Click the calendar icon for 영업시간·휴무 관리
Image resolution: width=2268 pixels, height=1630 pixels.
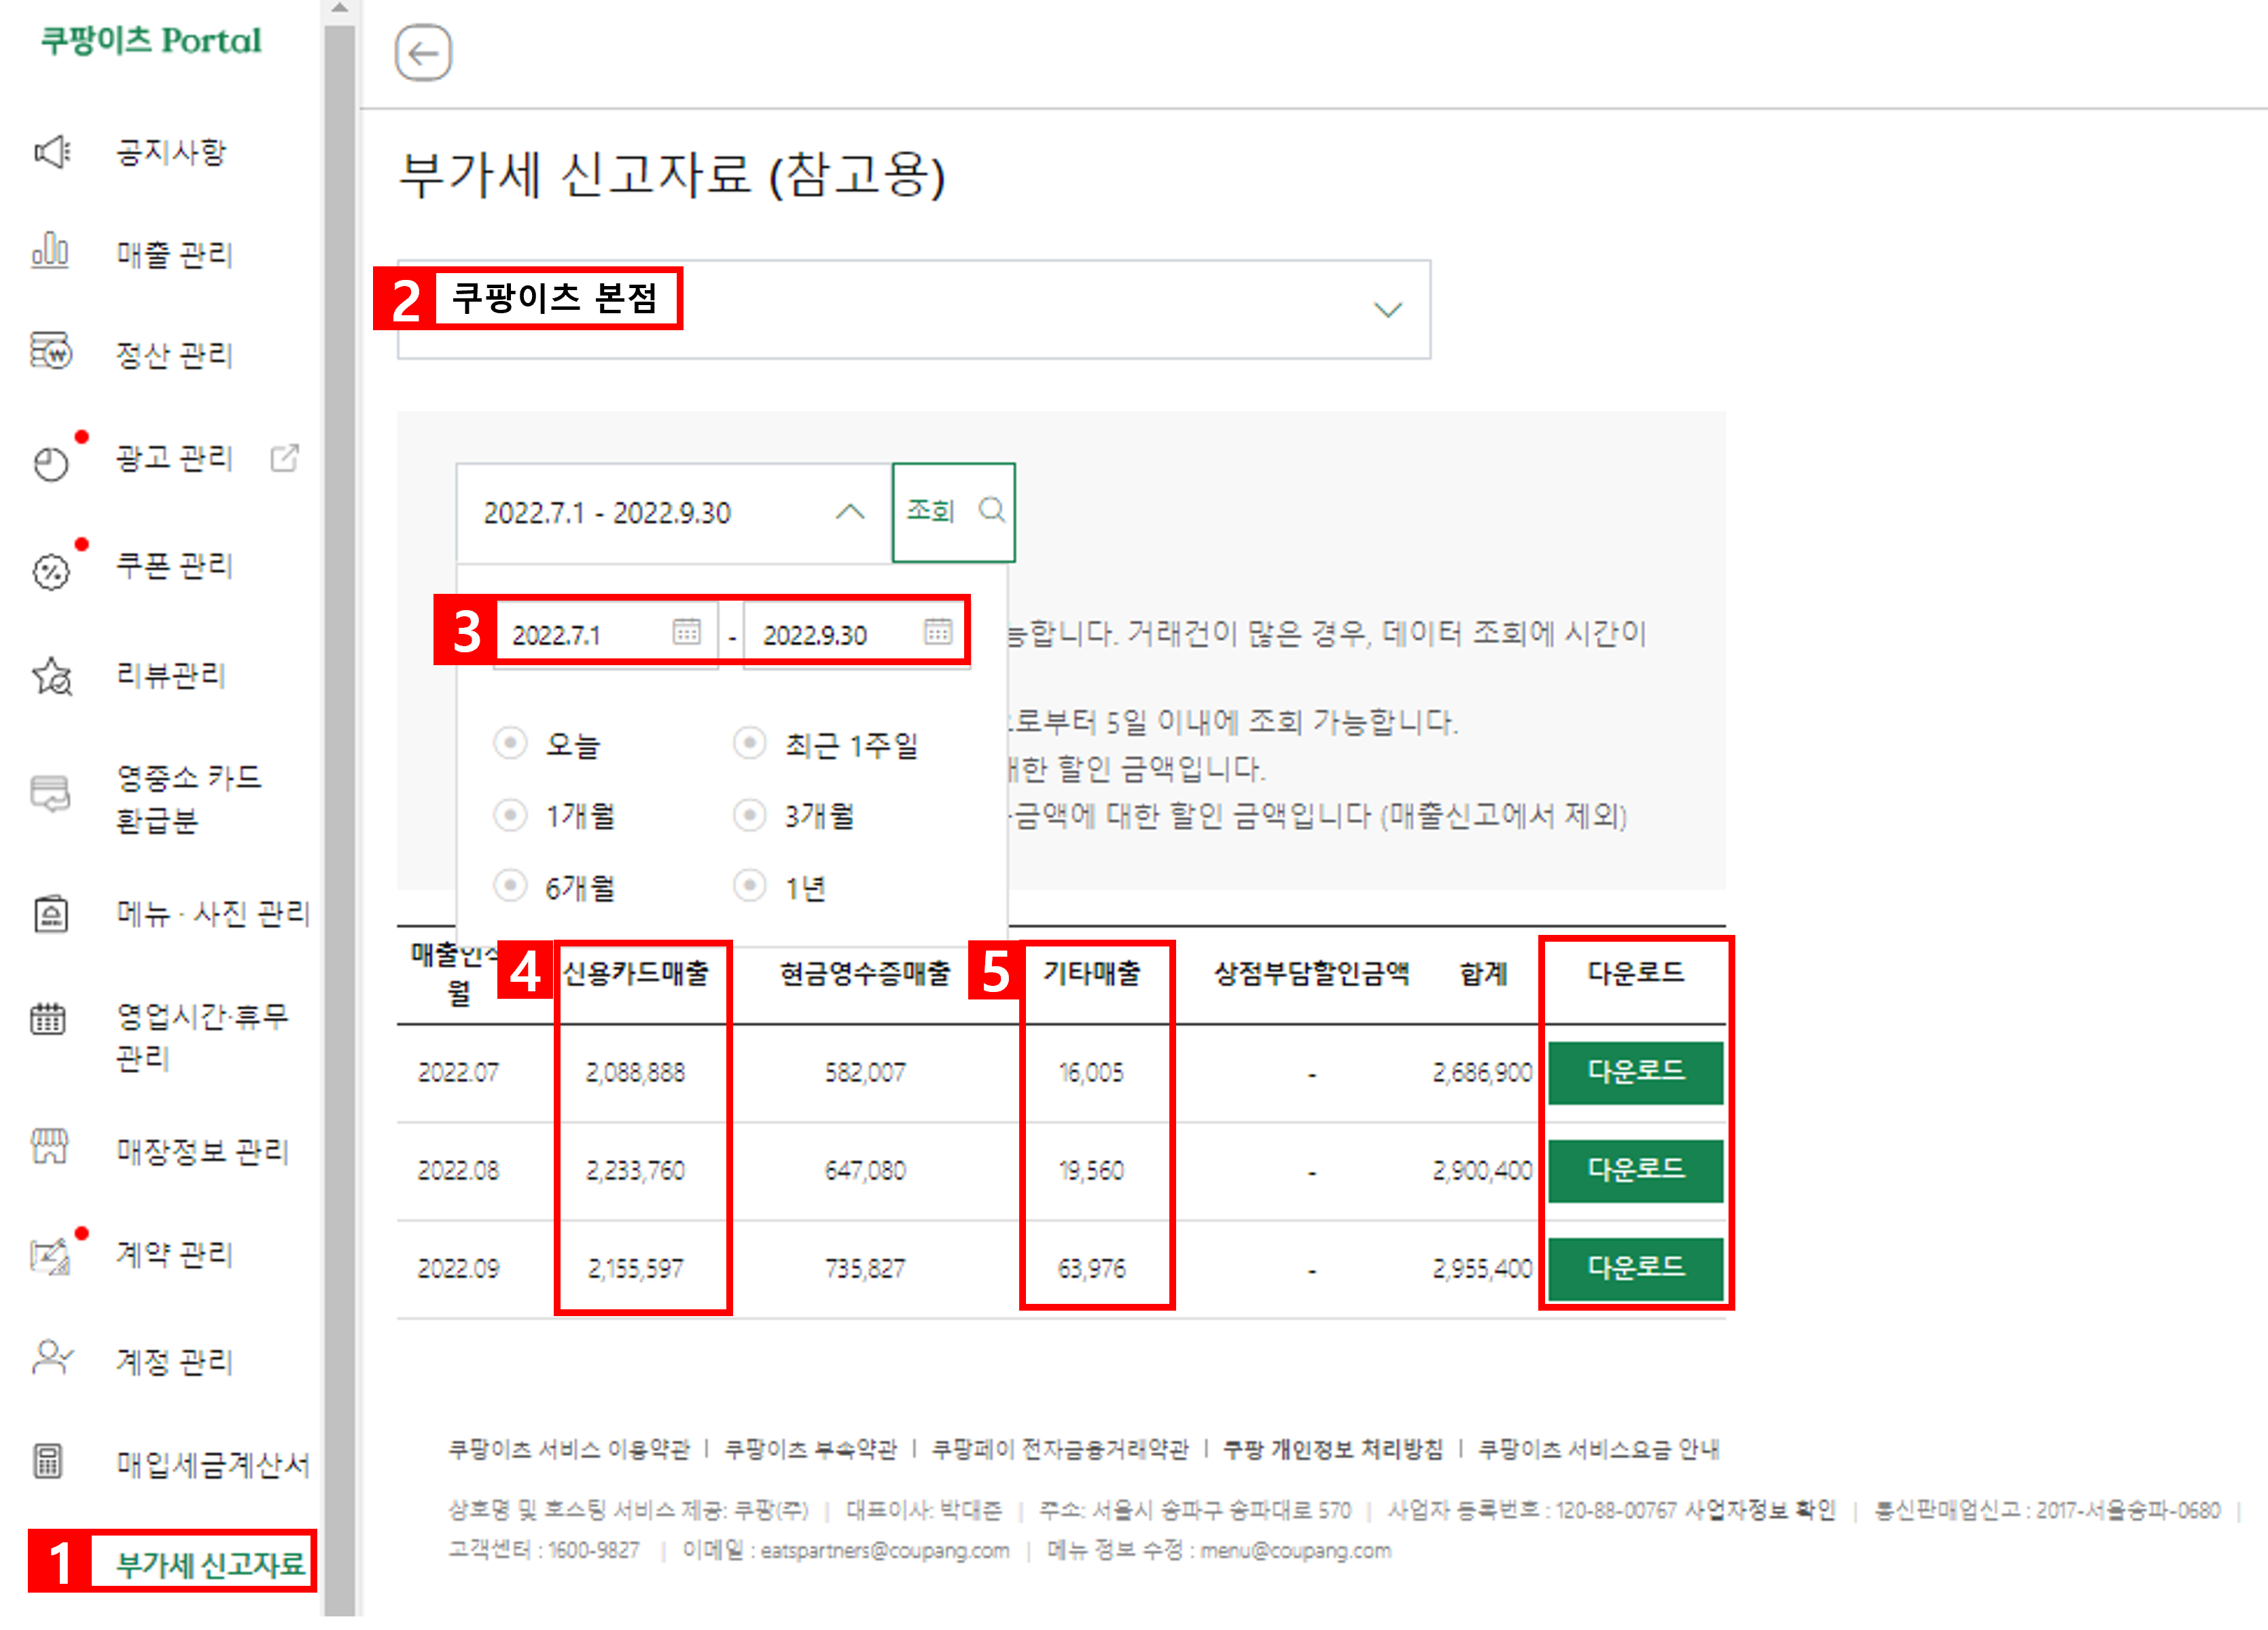tap(48, 1019)
